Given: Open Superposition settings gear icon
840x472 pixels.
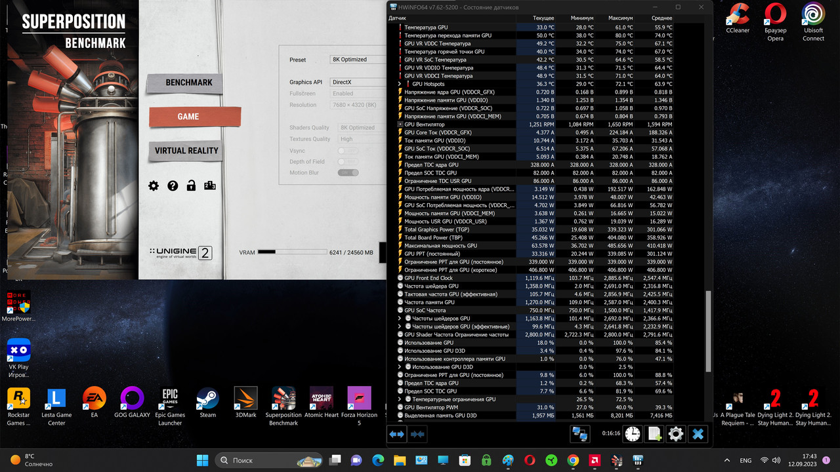Looking at the screenshot, I should (154, 186).
